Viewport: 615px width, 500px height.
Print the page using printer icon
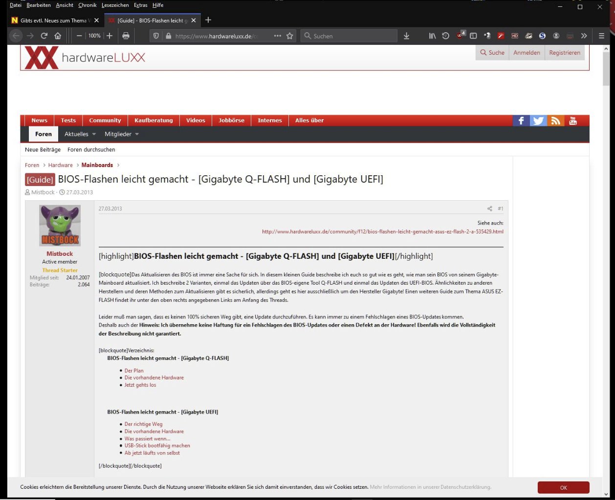pyautogui.click(x=126, y=36)
